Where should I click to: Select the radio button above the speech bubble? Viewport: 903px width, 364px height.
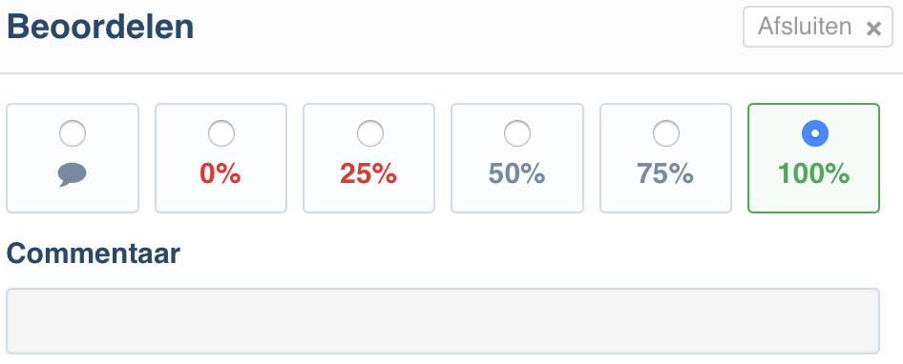pyautogui.click(x=73, y=133)
